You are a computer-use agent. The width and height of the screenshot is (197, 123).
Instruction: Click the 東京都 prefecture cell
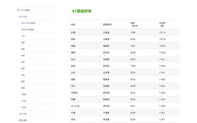click(106, 120)
